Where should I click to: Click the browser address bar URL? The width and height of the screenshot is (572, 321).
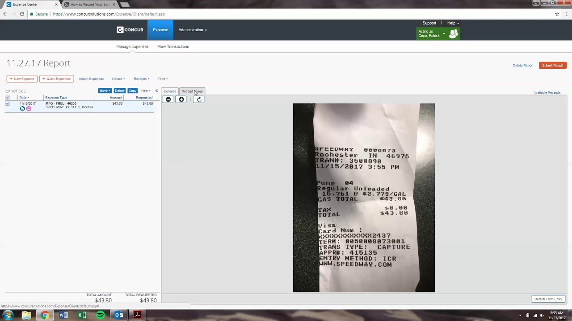pos(109,14)
